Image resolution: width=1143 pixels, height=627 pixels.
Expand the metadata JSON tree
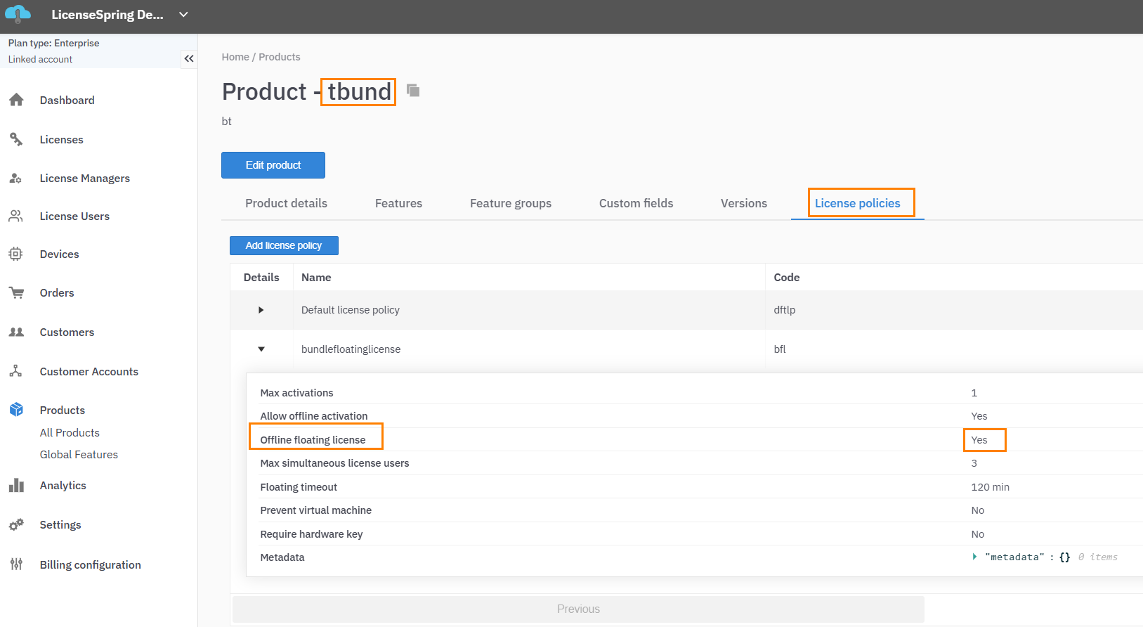click(x=974, y=557)
